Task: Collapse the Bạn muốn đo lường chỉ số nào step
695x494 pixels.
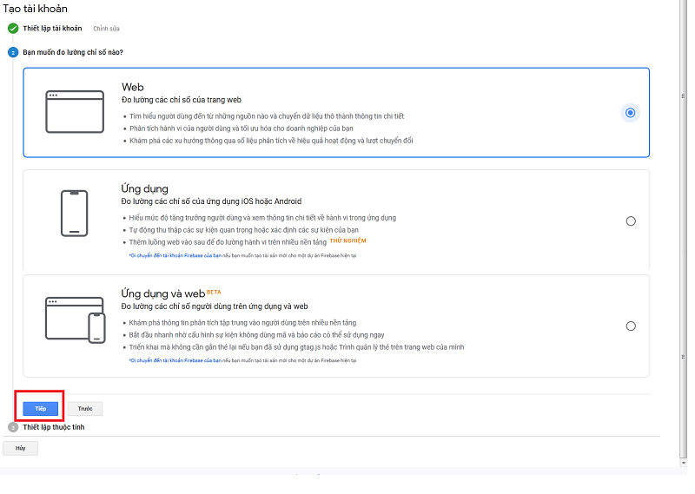Action: (73, 52)
